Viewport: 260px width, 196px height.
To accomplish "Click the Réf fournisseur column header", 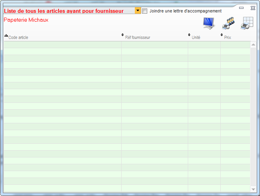I will pyautogui.click(x=138, y=37).
